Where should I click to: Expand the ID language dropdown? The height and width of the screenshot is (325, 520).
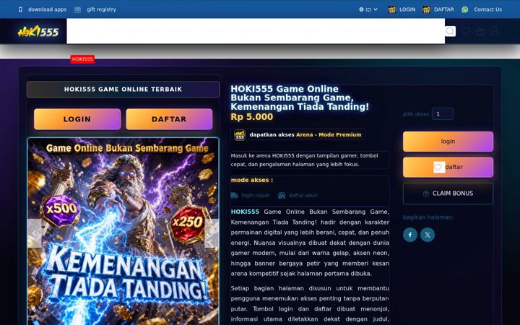click(368, 9)
